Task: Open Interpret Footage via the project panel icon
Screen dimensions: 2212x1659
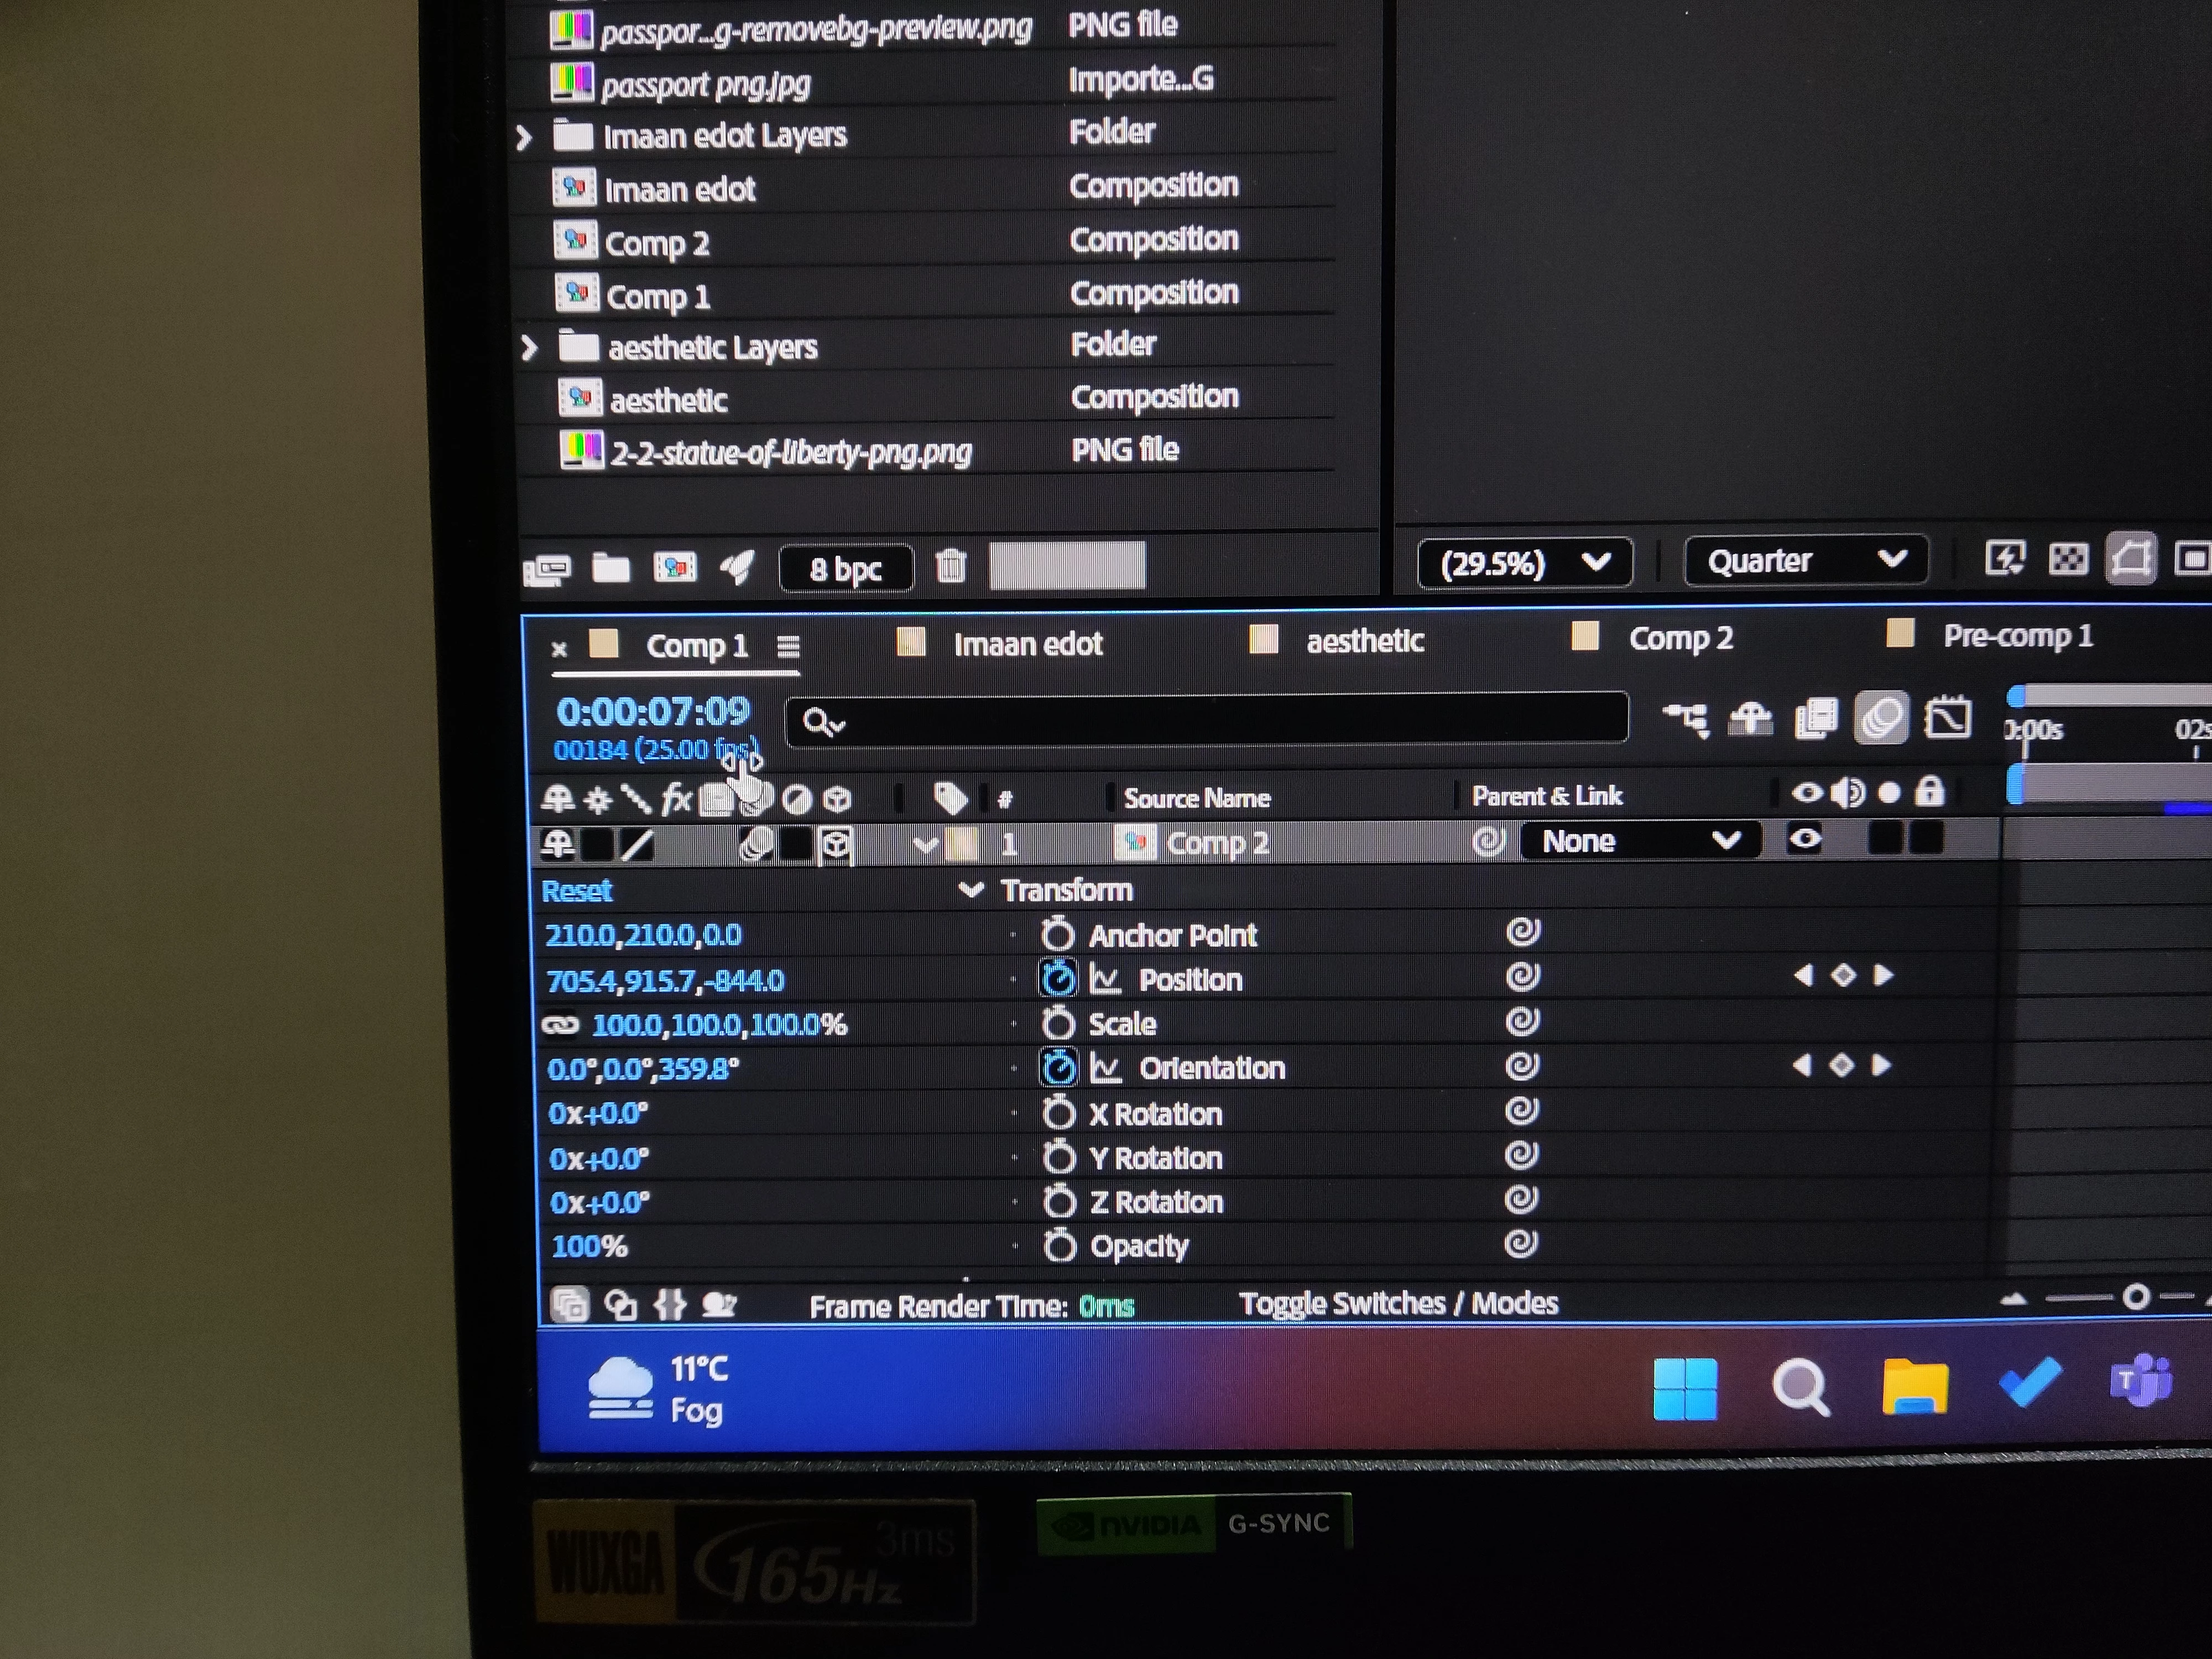Action: pyautogui.click(x=547, y=570)
